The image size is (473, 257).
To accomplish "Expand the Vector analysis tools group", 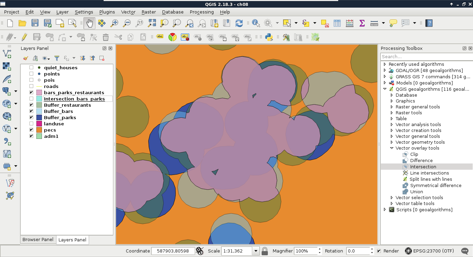I will pyautogui.click(x=392, y=124).
